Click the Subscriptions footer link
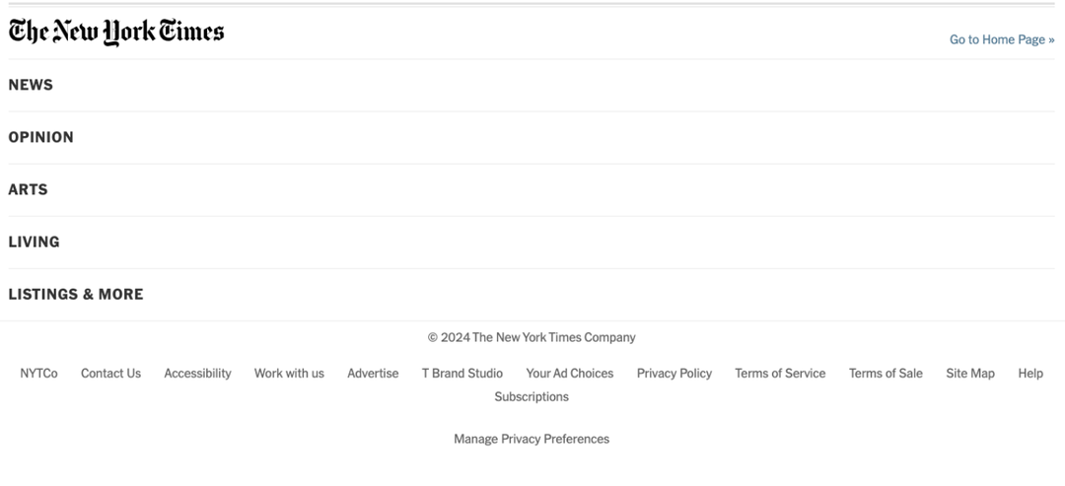 coord(532,397)
